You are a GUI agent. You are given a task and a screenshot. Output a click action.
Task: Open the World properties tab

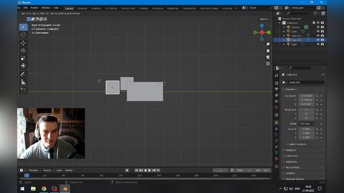[x=277, y=107]
